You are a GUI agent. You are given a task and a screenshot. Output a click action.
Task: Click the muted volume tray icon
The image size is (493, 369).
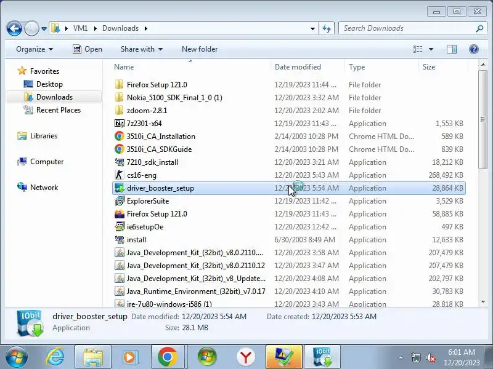[430, 357]
